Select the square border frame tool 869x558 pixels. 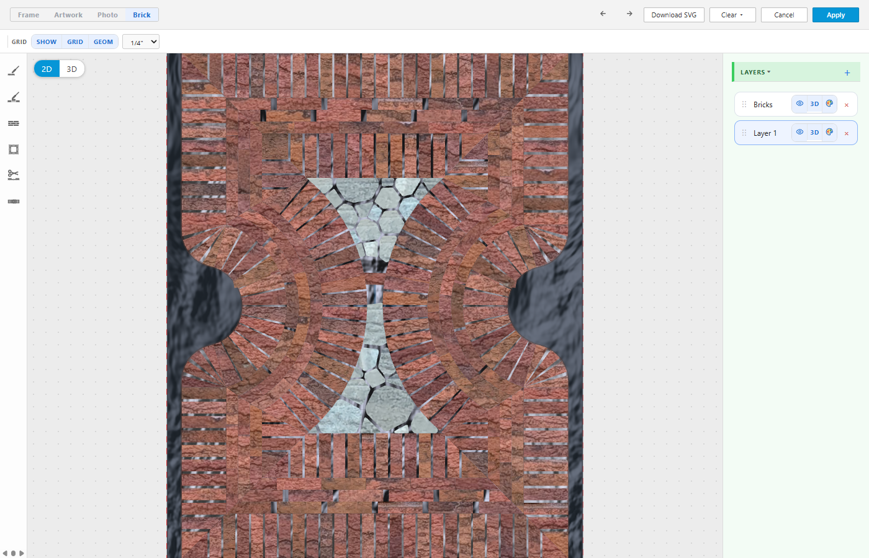coord(14,149)
